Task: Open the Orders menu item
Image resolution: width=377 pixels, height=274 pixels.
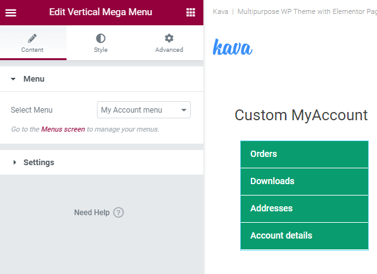Action: tap(304, 154)
